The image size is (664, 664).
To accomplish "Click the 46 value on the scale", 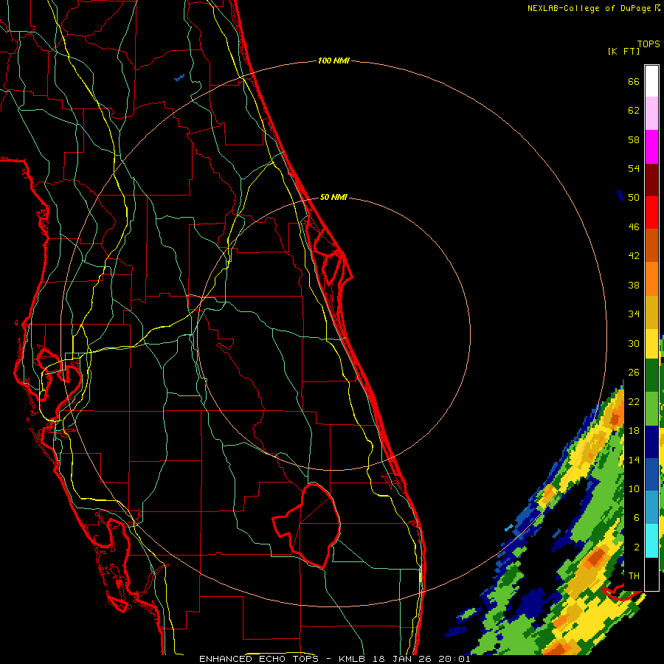I will click(634, 227).
